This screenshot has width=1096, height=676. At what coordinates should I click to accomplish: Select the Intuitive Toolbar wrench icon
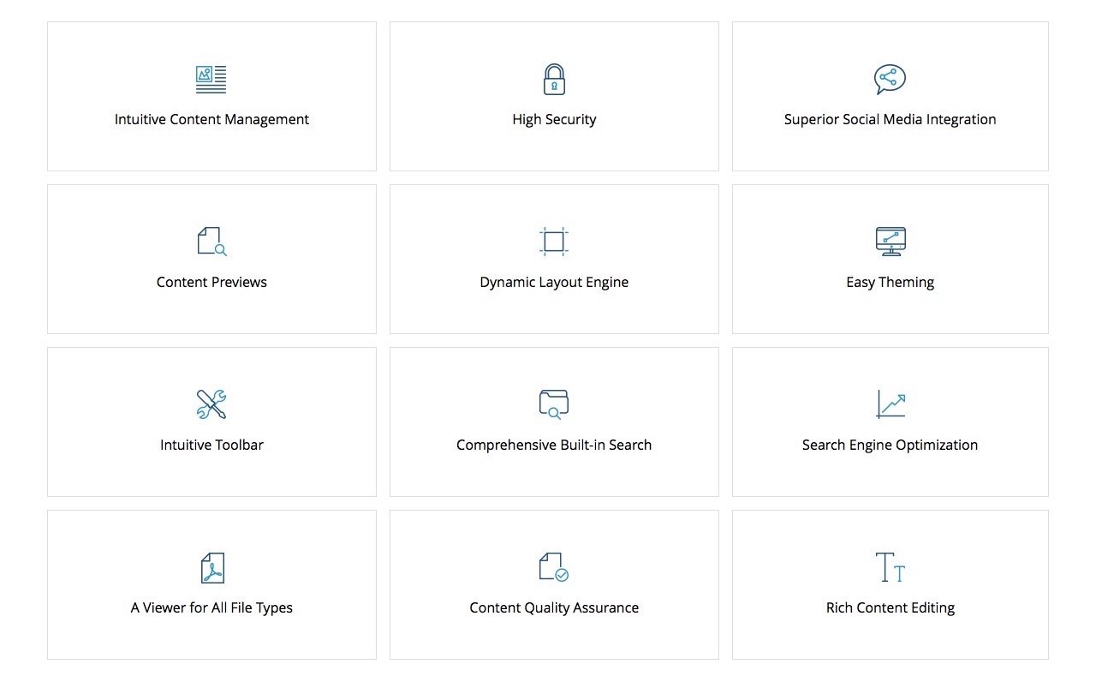[211, 404]
